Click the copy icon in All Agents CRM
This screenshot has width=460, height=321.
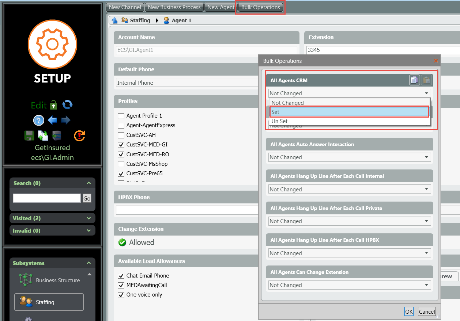(x=414, y=80)
